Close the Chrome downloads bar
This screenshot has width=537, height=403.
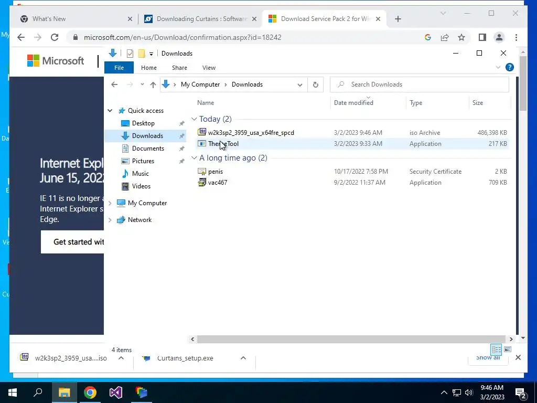(x=518, y=358)
